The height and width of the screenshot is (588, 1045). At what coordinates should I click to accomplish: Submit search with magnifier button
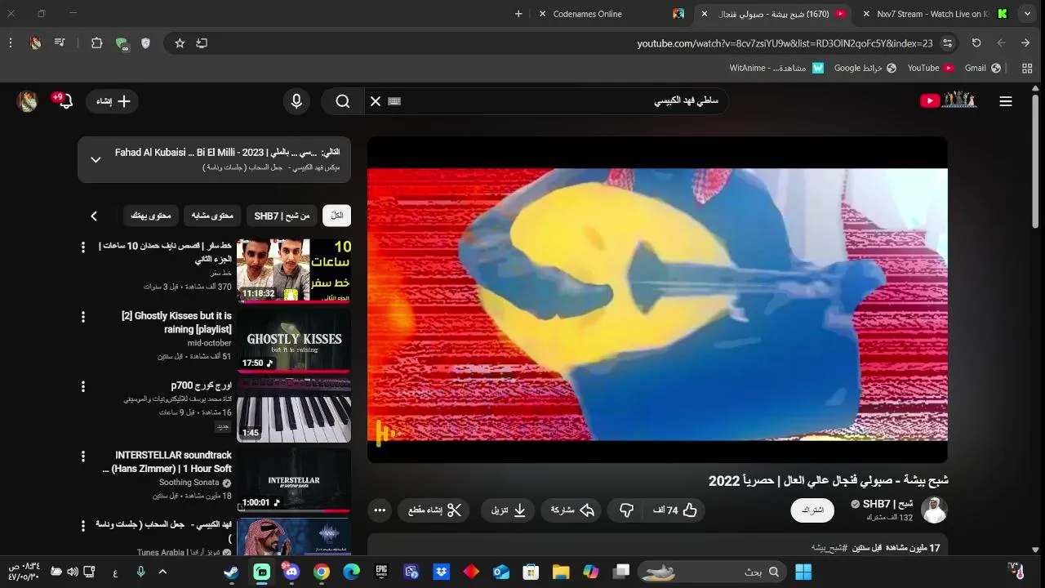(x=343, y=101)
